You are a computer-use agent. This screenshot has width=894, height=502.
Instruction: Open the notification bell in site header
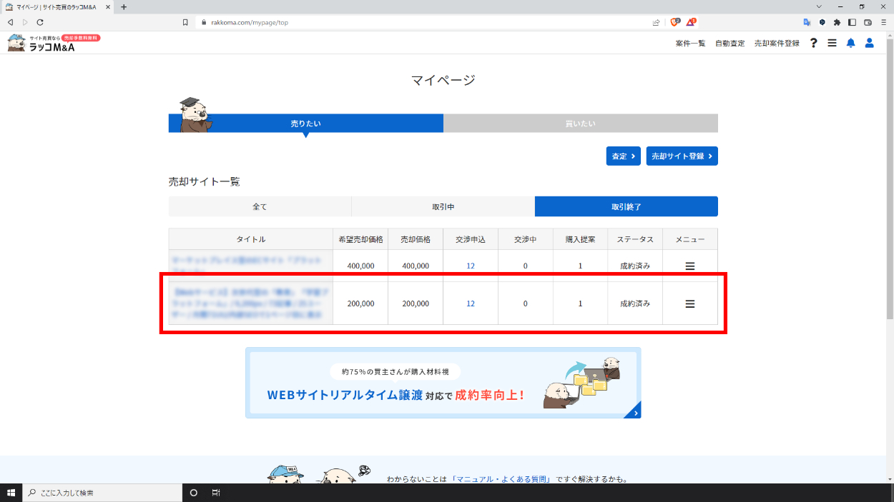850,43
